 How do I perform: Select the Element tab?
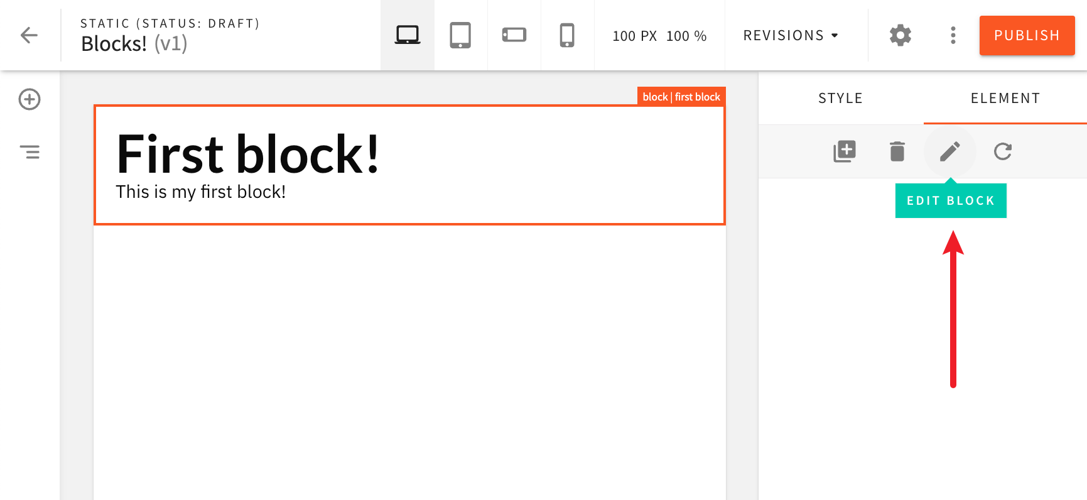(1005, 99)
